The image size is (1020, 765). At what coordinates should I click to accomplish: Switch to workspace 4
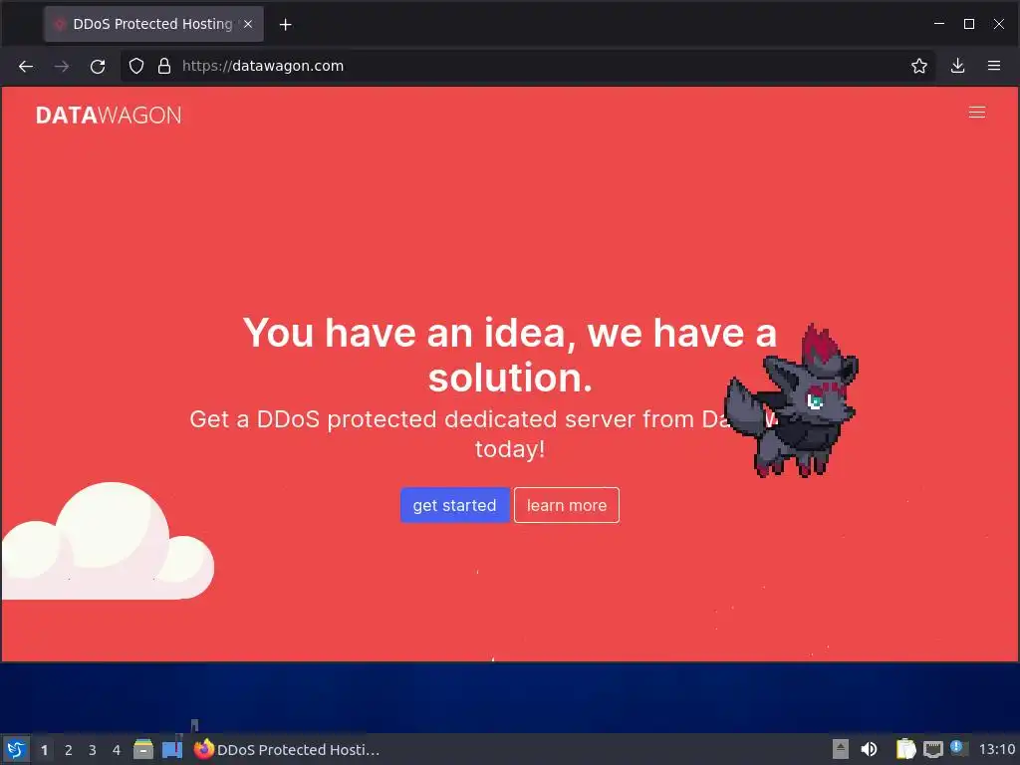click(x=117, y=750)
